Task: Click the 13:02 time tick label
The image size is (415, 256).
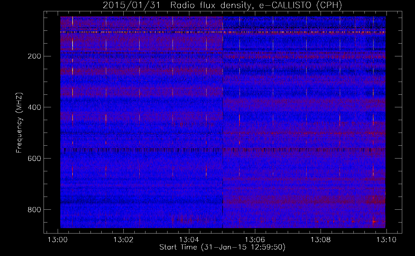Action: coord(123,240)
